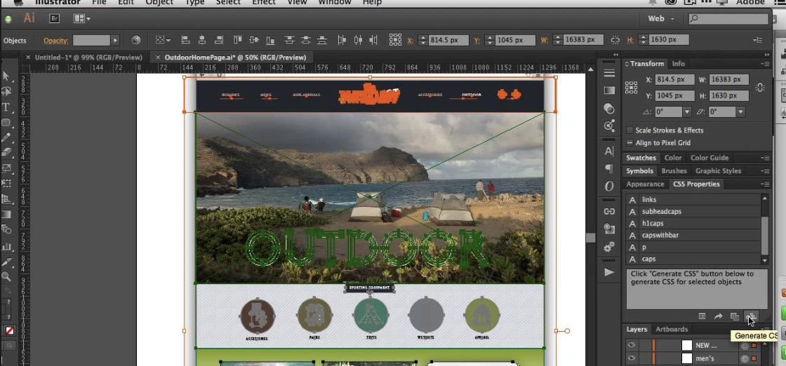Switch to the Brushes tab

674,171
